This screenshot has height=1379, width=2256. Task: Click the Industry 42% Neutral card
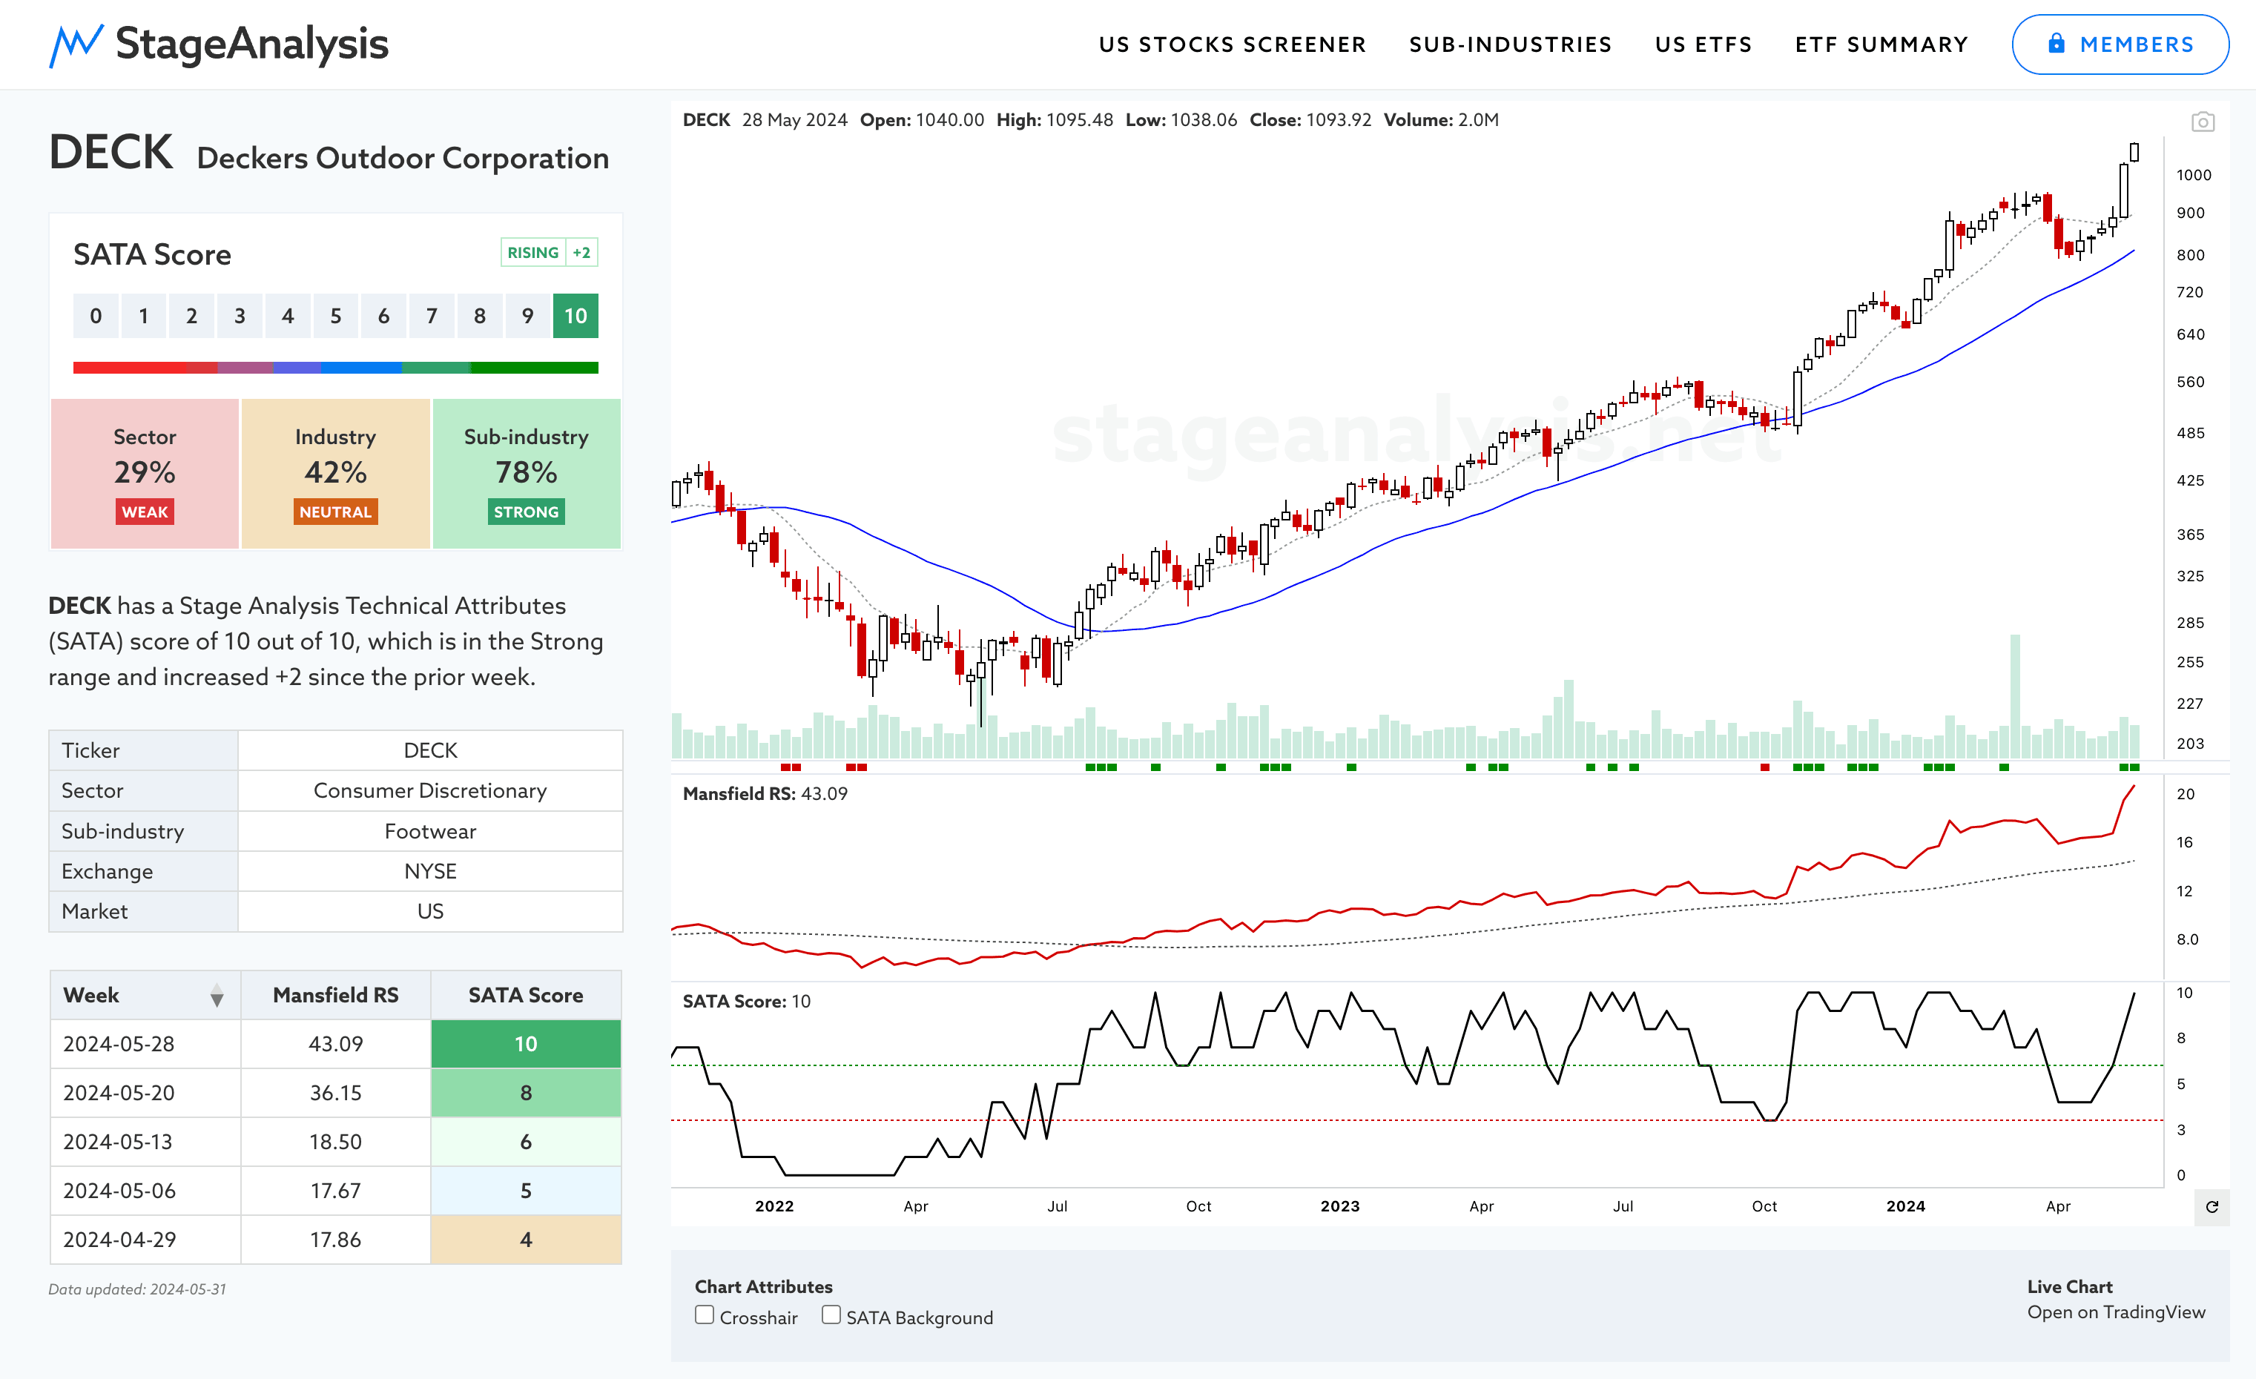335,473
